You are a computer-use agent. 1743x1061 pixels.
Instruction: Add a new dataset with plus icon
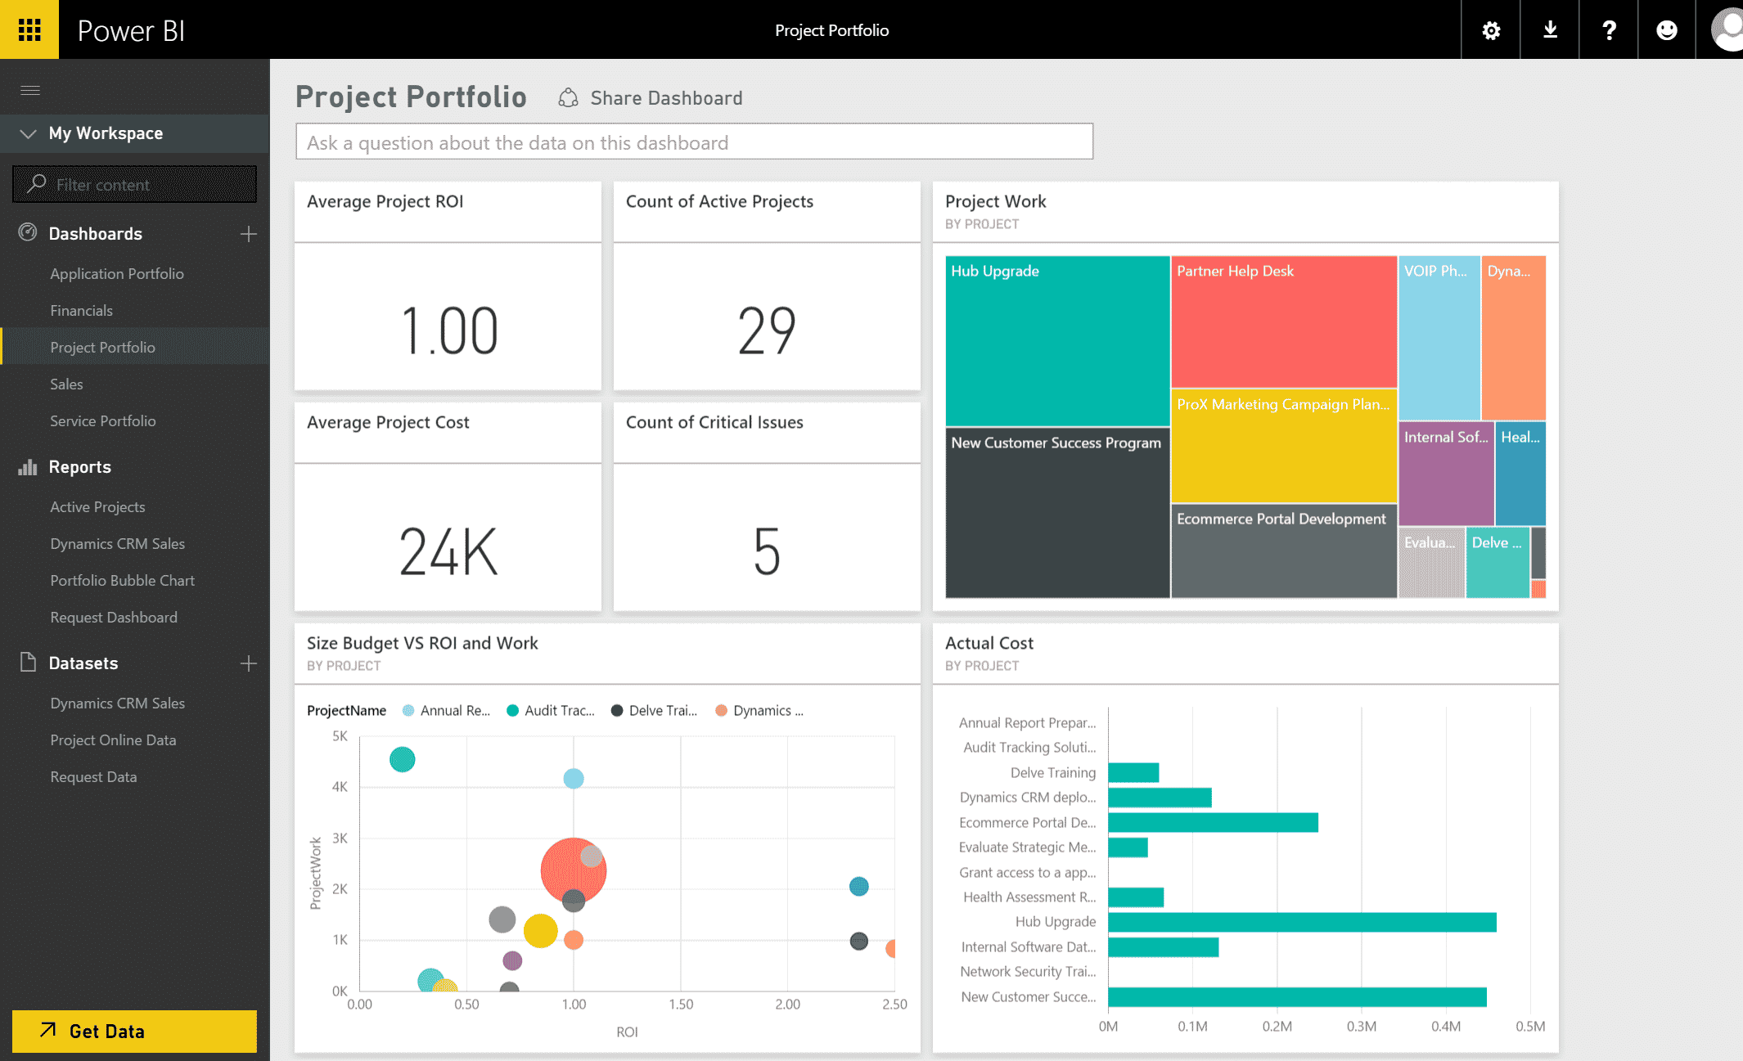tap(249, 663)
